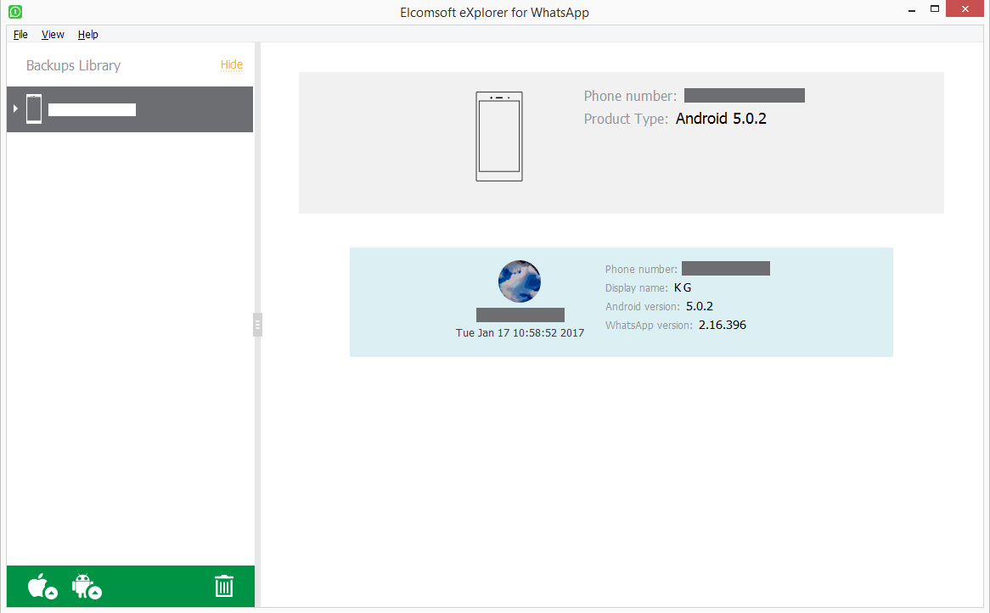Click the phone icon beside the sidebar backup
This screenshot has width=990, height=613.
point(34,109)
